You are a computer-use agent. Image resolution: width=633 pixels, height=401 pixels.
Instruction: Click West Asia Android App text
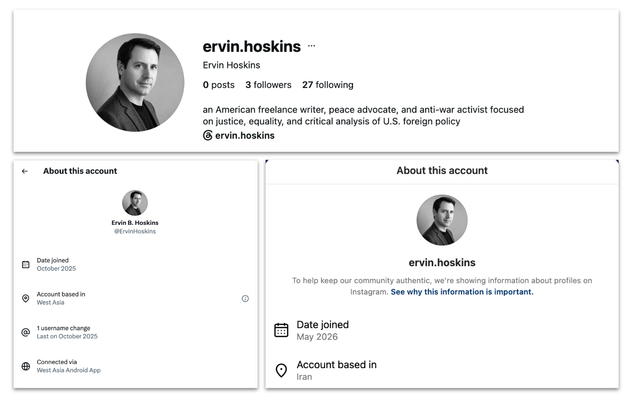click(x=69, y=370)
